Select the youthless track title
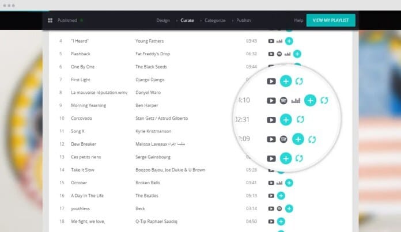 tap(80, 209)
